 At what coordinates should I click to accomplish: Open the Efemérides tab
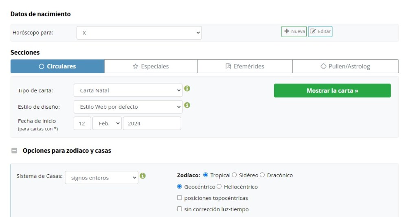click(x=245, y=66)
